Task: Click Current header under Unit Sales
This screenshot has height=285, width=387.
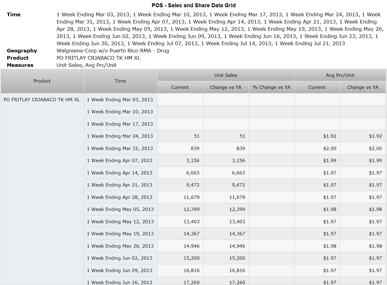Action: pos(180,87)
